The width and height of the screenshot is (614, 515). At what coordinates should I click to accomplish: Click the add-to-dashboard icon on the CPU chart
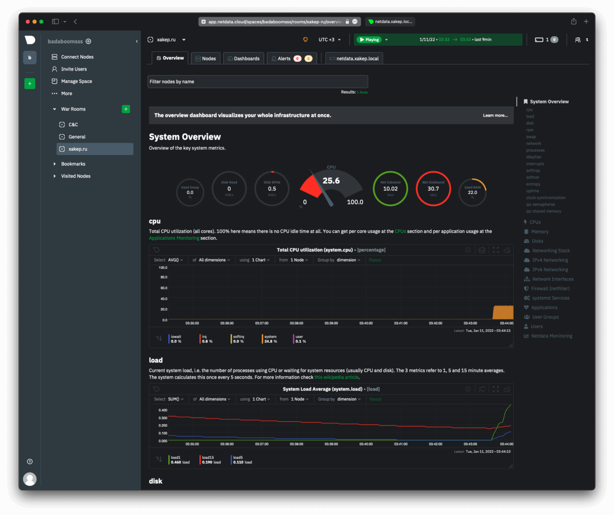pos(507,250)
